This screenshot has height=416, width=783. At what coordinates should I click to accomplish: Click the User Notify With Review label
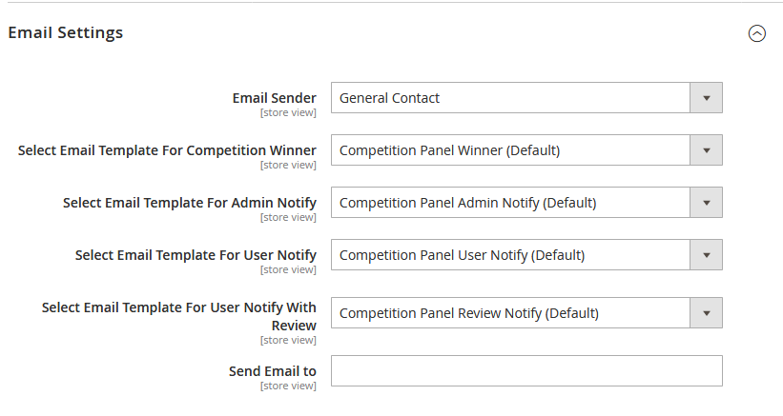pos(179,316)
